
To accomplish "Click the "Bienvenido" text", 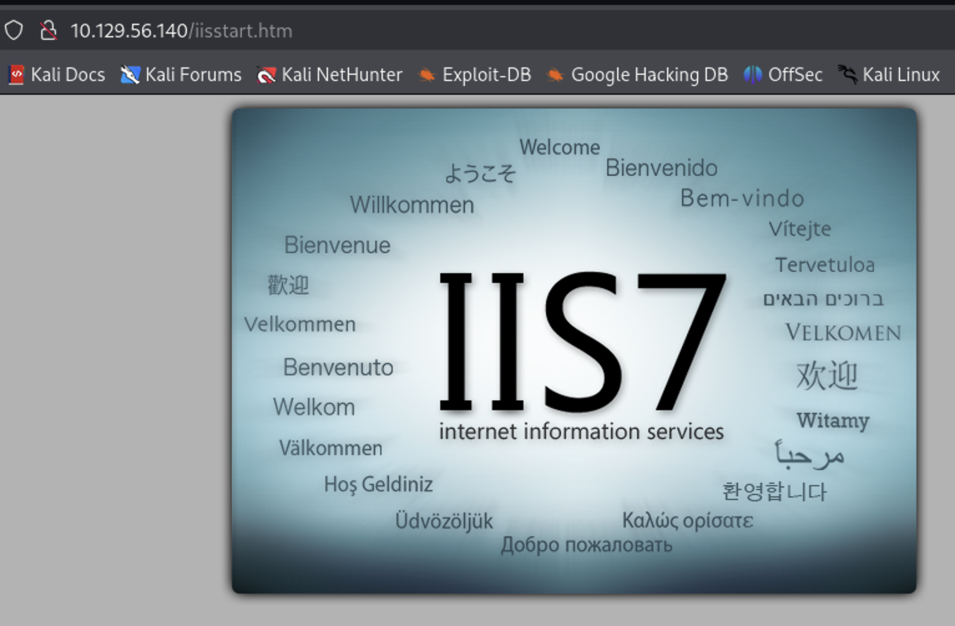I will 661,168.
